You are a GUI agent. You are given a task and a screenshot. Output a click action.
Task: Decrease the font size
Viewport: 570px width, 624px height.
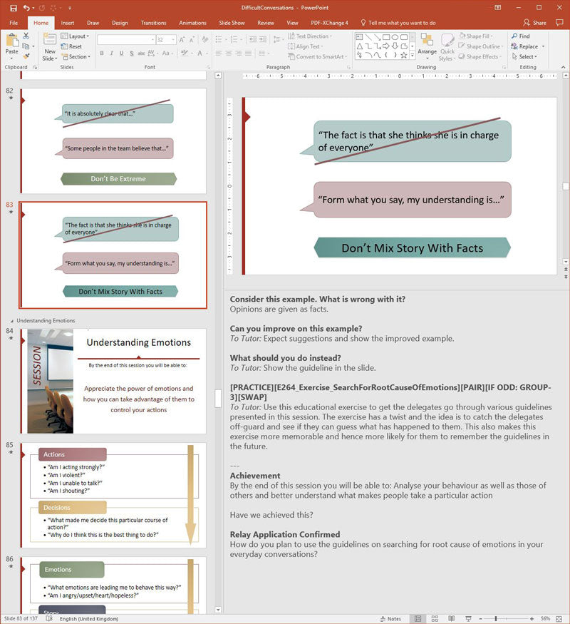[x=192, y=40]
